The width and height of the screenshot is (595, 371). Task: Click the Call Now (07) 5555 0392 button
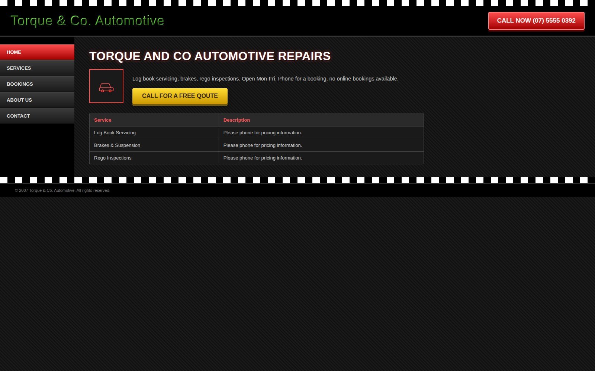[x=536, y=21]
